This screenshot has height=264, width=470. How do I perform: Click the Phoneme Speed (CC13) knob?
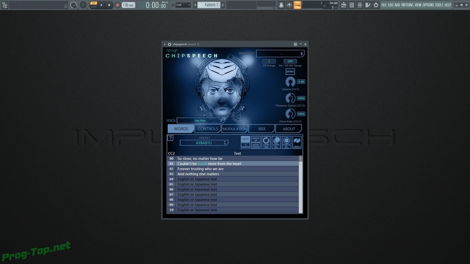coord(290,98)
